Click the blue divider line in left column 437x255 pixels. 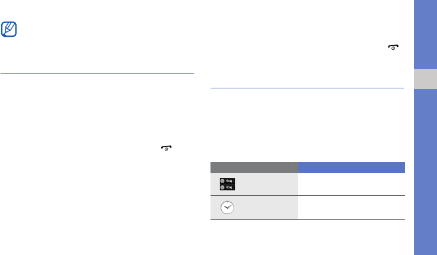(x=97, y=74)
